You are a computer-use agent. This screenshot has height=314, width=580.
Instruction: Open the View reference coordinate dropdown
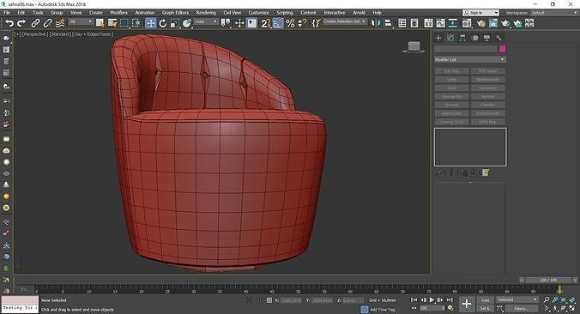(x=206, y=21)
